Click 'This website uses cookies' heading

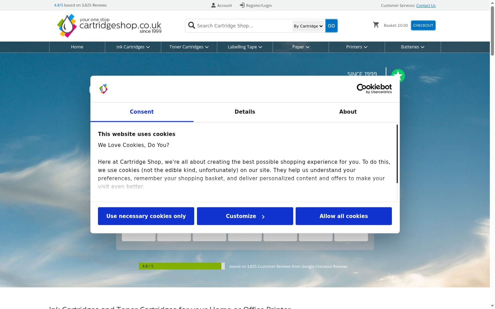(136, 134)
